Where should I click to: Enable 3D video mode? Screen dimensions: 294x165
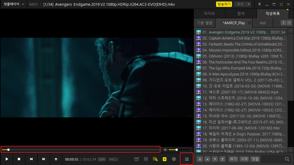tap(146, 159)
